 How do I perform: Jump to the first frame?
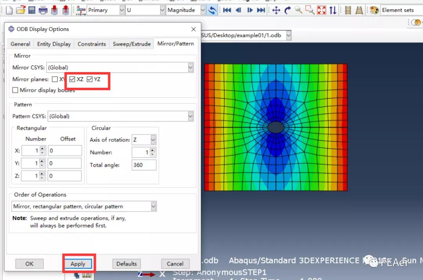[x=227, y=10]
